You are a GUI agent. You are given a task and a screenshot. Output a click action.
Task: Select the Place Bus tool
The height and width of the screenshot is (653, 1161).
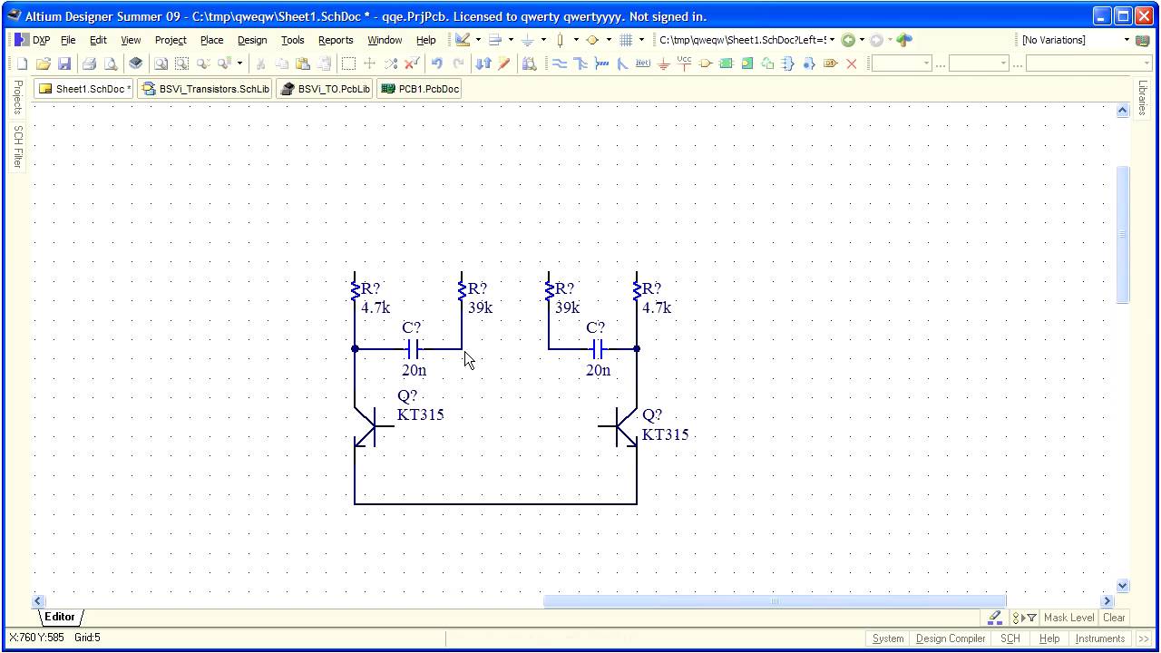(580, 63)
